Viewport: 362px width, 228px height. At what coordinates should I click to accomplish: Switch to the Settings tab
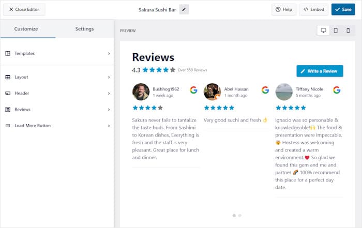point(84,29)
